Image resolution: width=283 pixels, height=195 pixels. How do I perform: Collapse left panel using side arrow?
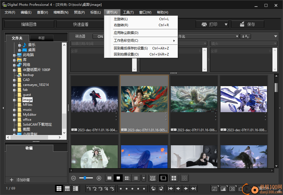(x=3, y=108)
